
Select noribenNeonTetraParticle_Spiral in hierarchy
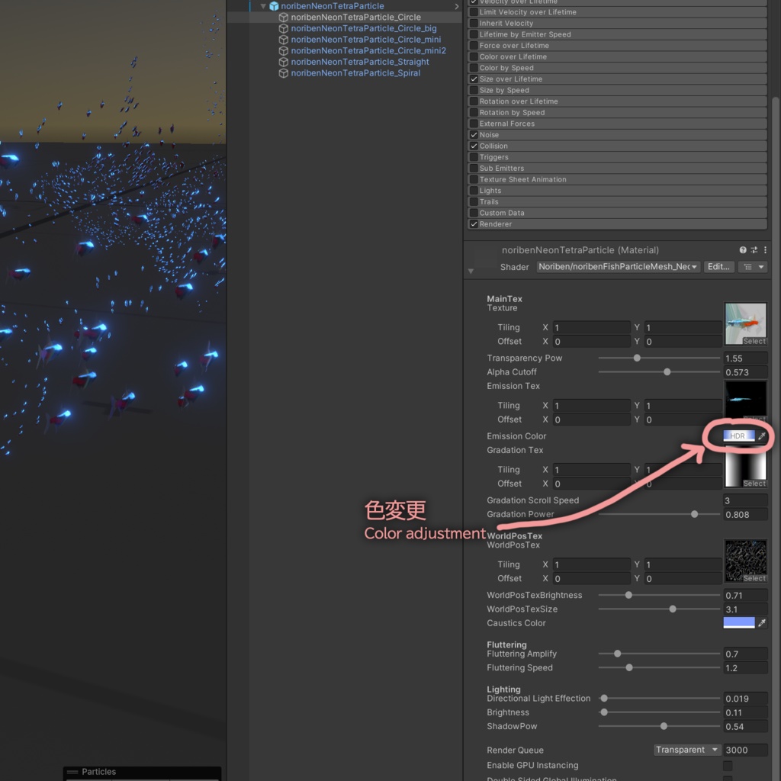(355, 73)
